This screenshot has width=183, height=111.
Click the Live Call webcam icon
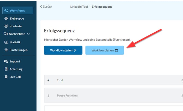(x=6, y=77)
